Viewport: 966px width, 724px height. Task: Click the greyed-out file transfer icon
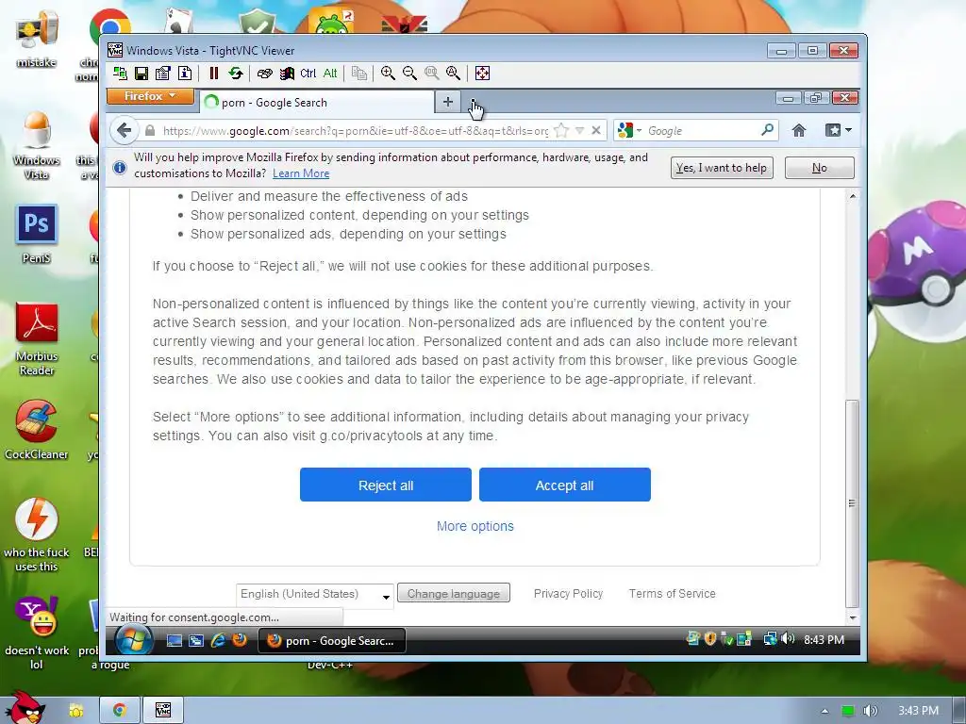point(359,74)
